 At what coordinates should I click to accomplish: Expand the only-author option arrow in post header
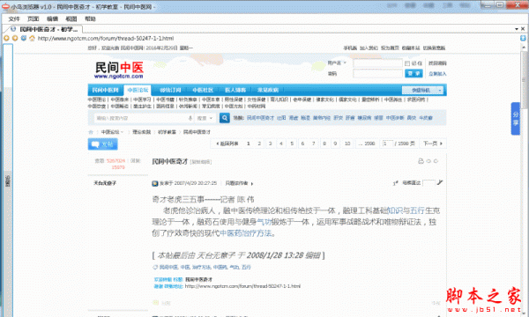(252, 184)
